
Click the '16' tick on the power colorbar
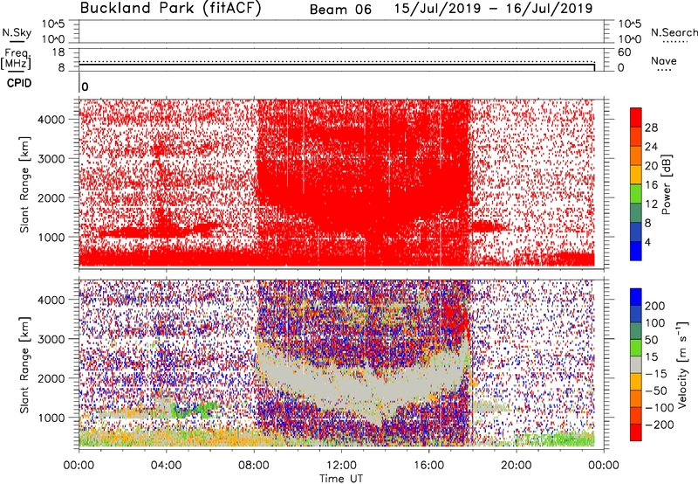tap(651, 185)
